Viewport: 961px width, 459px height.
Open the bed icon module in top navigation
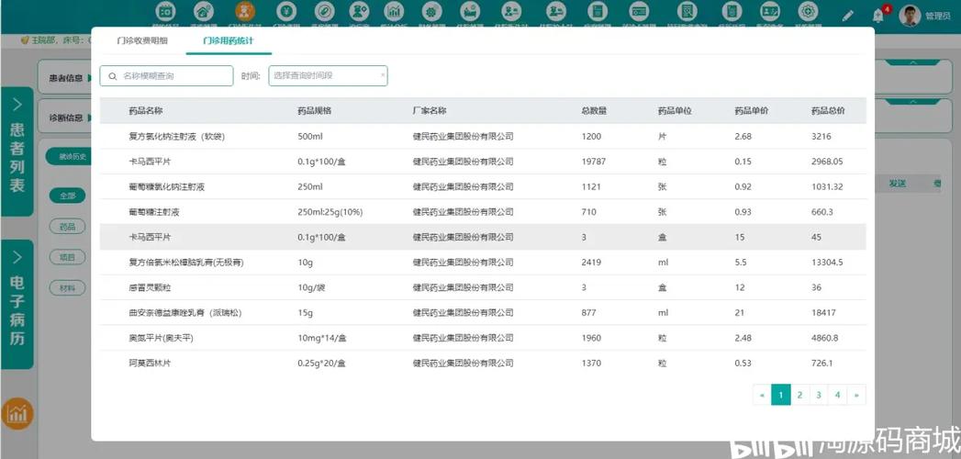[x=469, y=11]
